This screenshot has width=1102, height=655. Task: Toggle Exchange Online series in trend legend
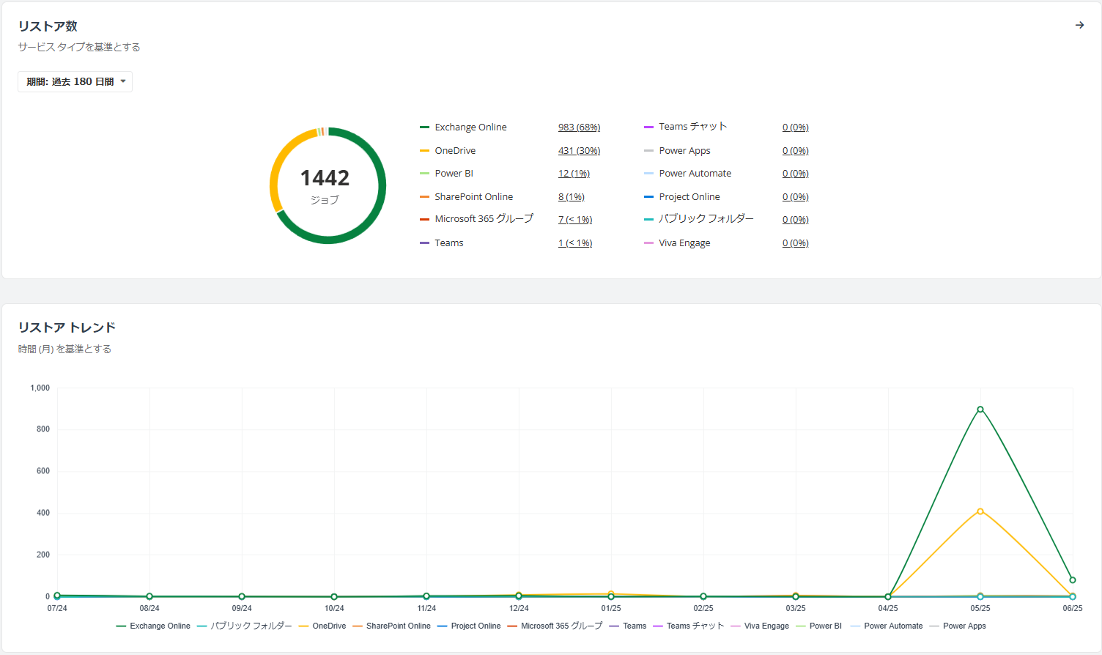[153, 626]
